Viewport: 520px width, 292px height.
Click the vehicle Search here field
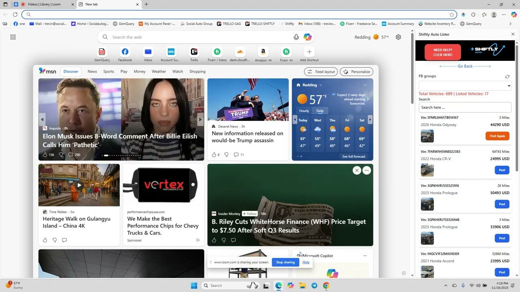465,107
